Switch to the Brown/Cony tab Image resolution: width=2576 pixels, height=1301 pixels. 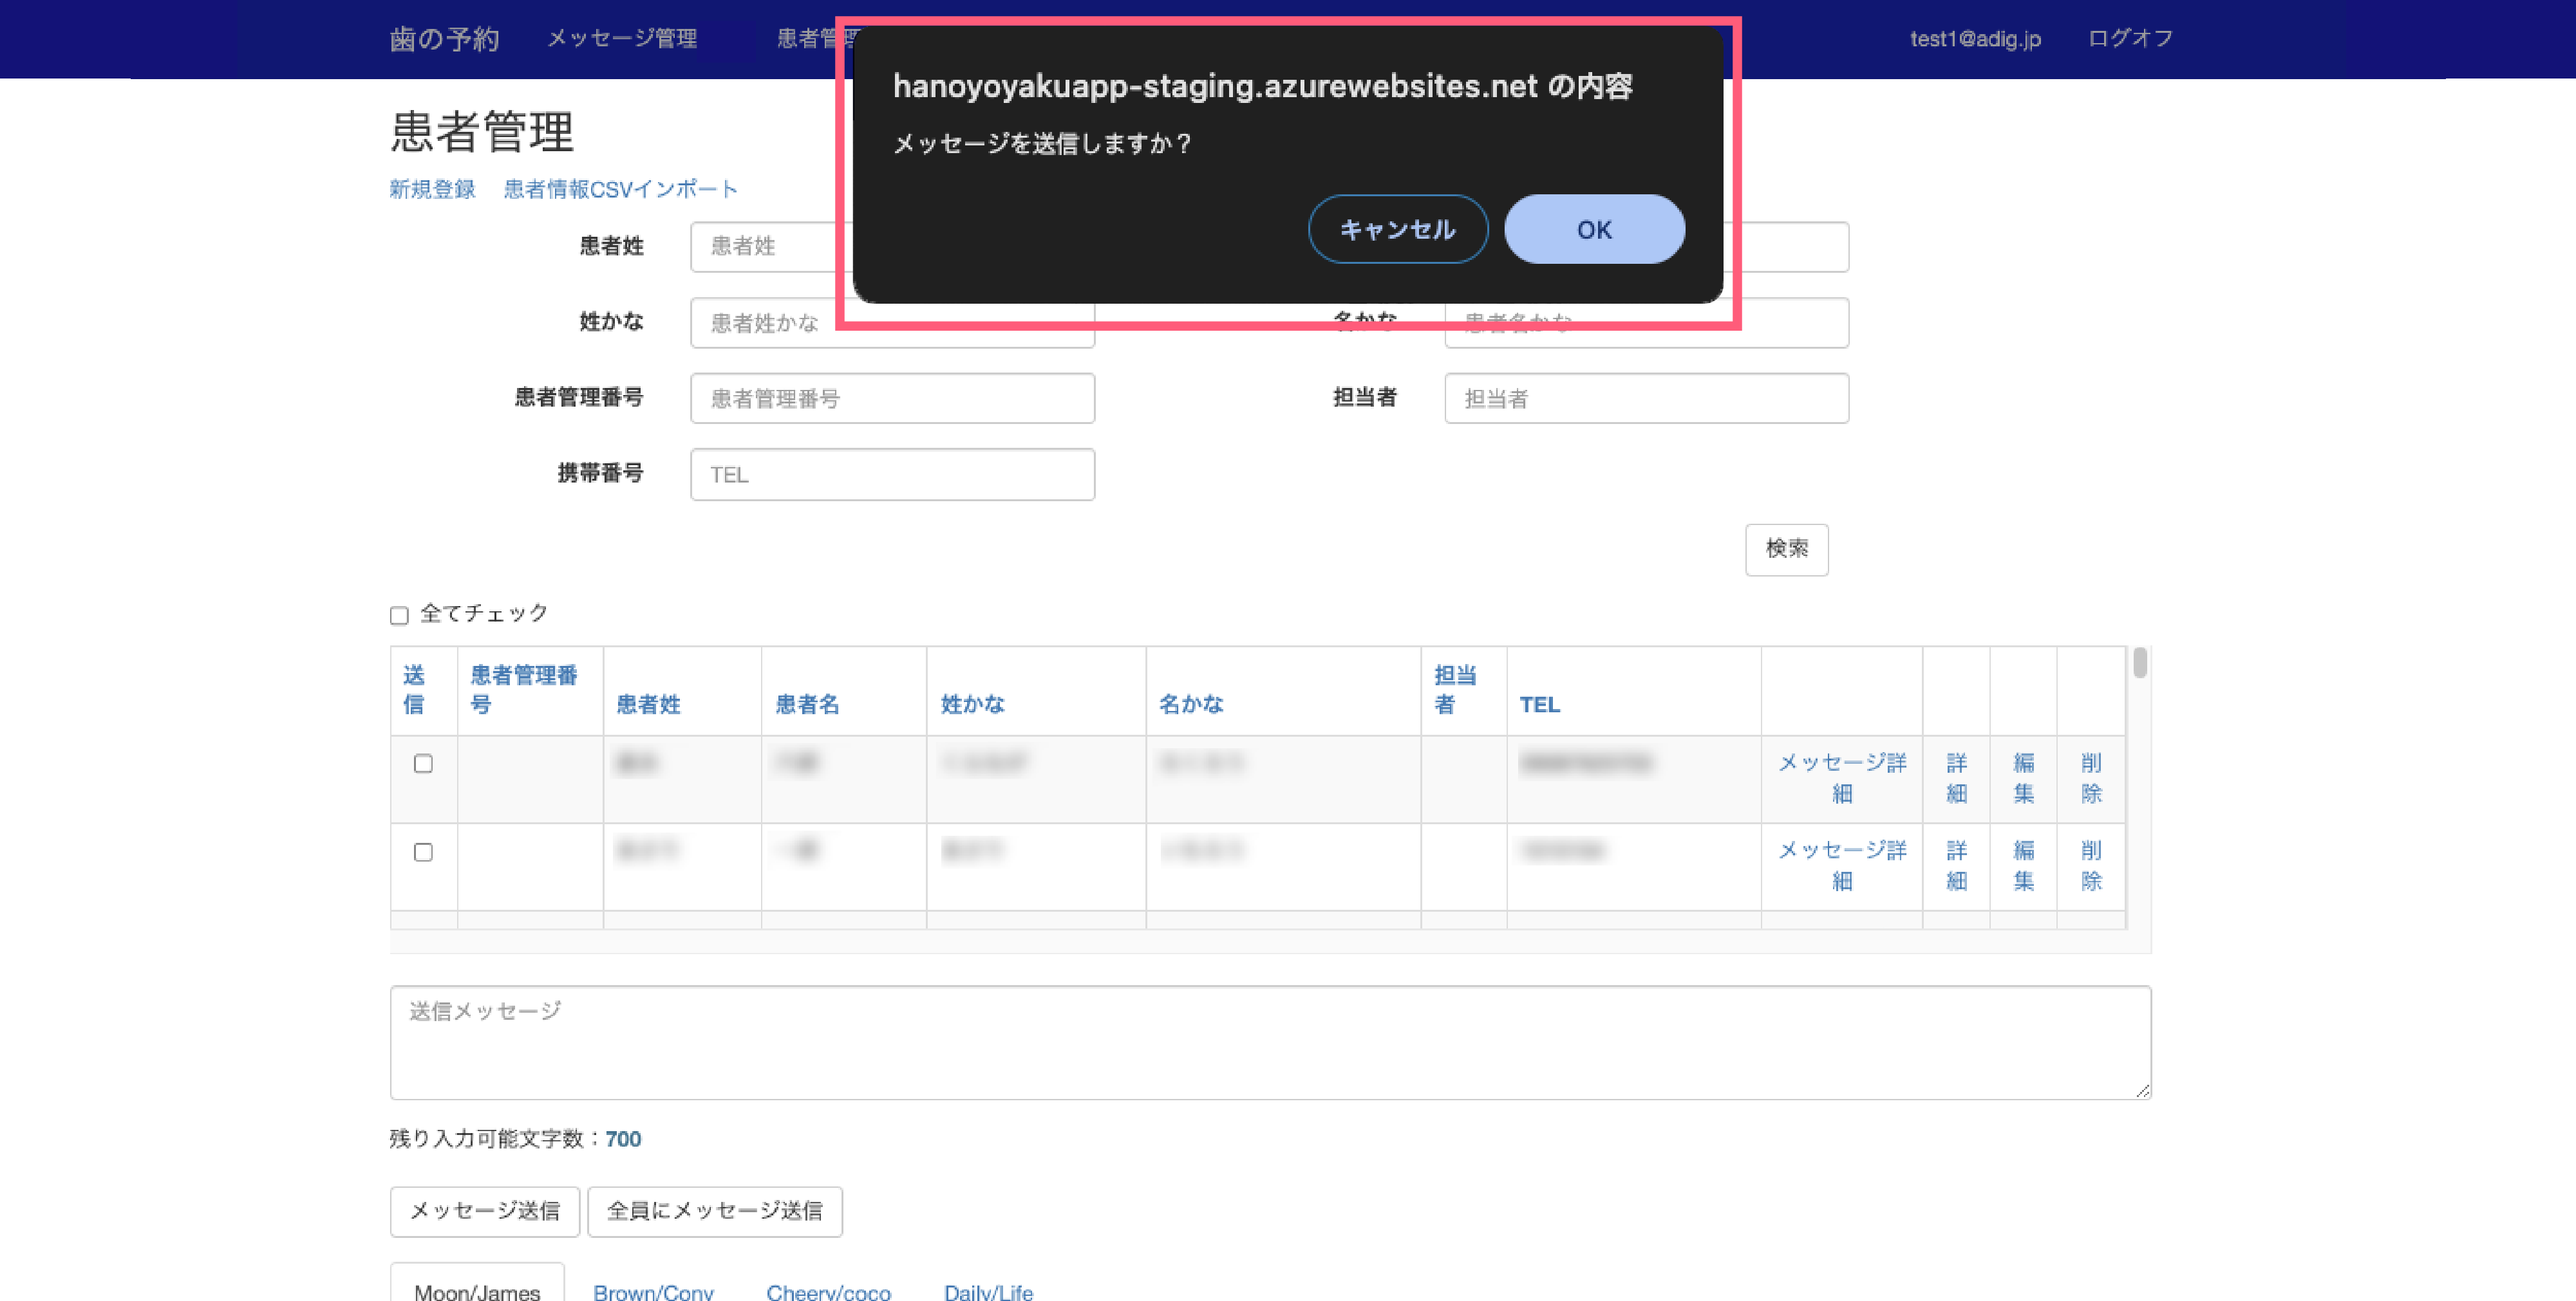coord(653,1291)
